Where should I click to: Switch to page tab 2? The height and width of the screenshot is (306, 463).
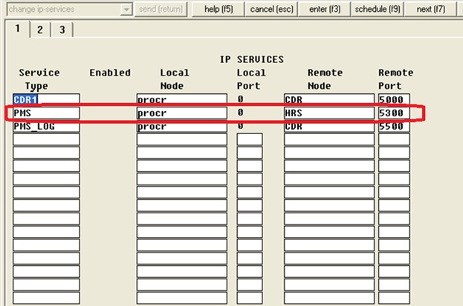(x=40, y=30)
